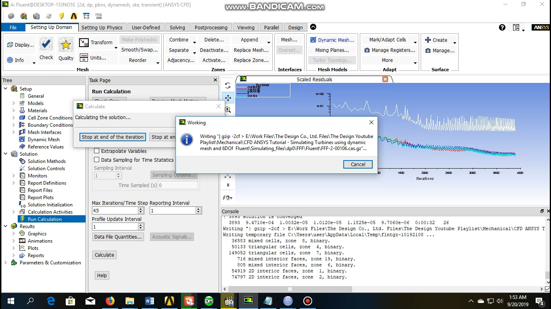Cancel the gzip file writing operation
Viewport: 551px width, 309px height.
pos(357,164)
